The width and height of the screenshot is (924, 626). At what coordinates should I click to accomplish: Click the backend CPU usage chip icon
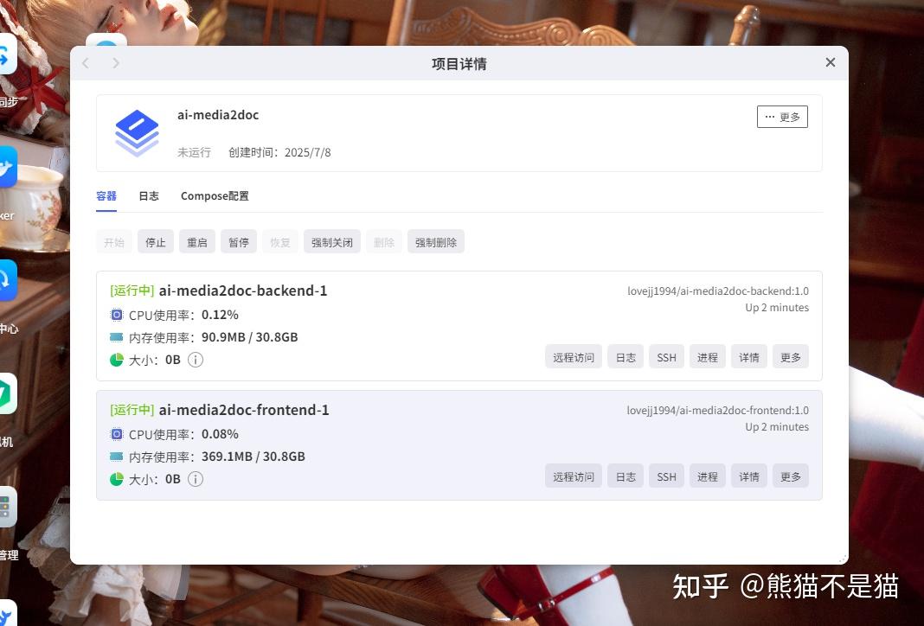[x=117, y=315]
